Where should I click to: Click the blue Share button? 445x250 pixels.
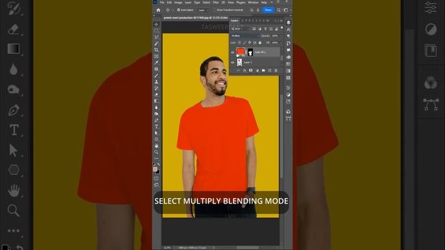(x=268, y=10)
